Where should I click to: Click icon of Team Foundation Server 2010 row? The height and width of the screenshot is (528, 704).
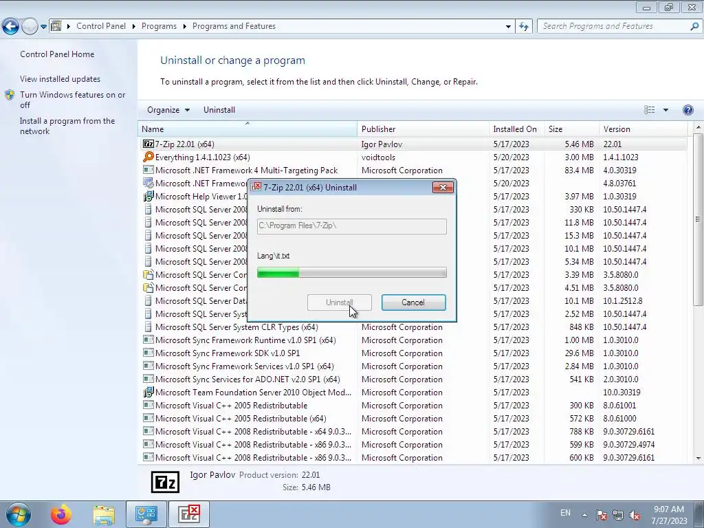point(148,392)
